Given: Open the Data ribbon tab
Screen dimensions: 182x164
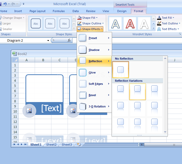Looking at the screenshot, I should click(75, 11).
